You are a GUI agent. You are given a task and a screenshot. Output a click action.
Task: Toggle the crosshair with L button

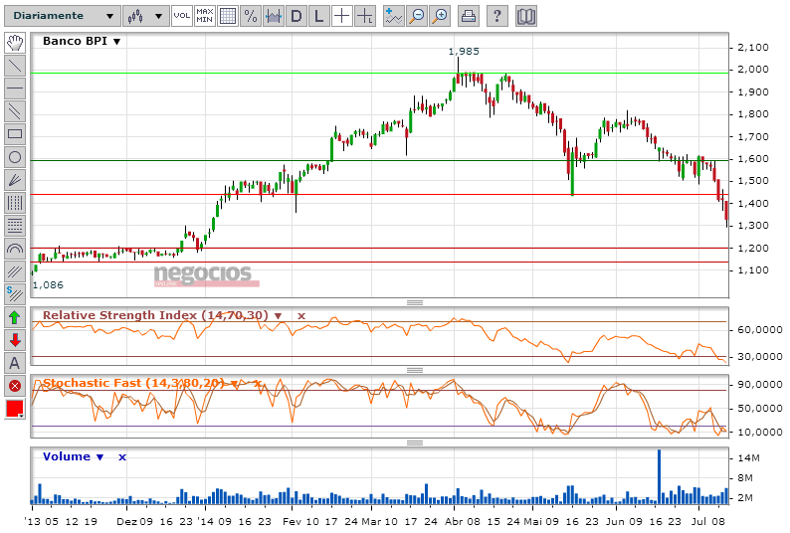point(365,16)
